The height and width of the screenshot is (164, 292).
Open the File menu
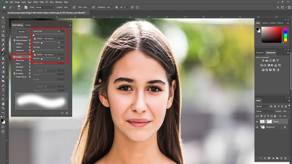click(x=7, y=2)
